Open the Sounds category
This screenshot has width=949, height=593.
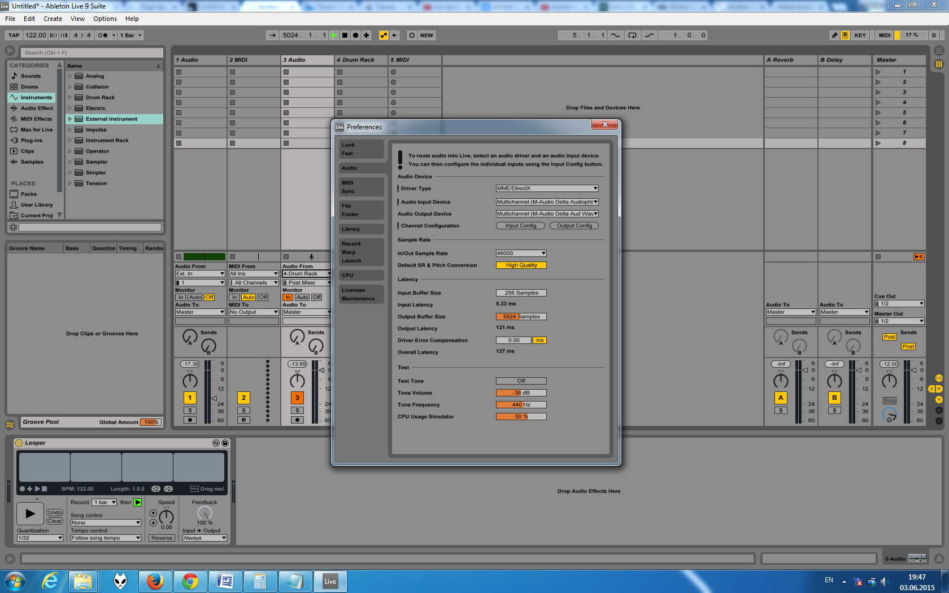pos(31,76)
